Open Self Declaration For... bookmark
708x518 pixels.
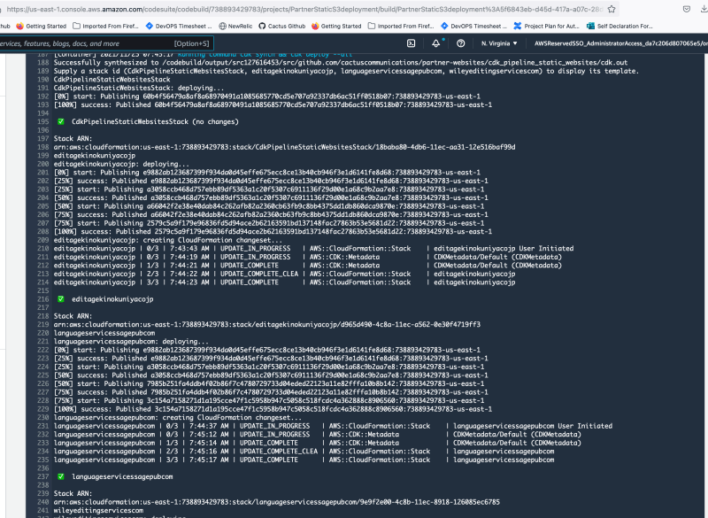pos(619,27)
